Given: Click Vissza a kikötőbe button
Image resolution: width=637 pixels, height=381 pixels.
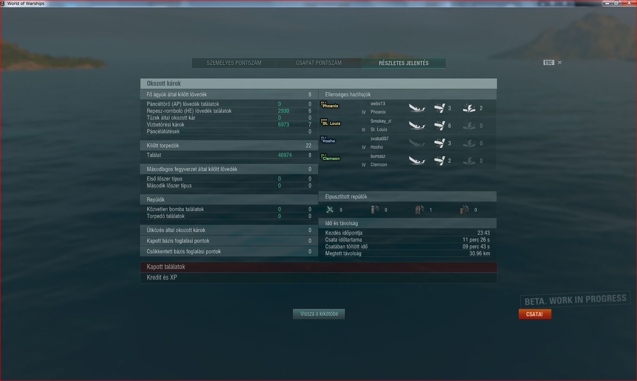Looking at the screenshot, I should click(x=319, y=314).
